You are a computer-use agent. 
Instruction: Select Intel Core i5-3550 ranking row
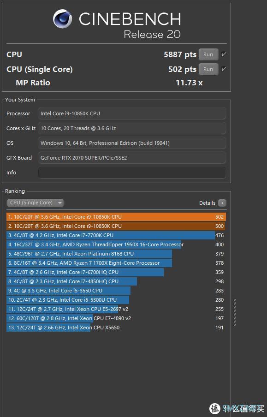pos(116,291)
